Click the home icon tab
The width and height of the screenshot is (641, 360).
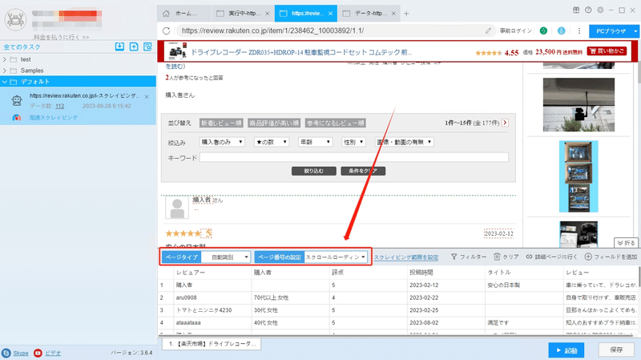tap(166, 14)
